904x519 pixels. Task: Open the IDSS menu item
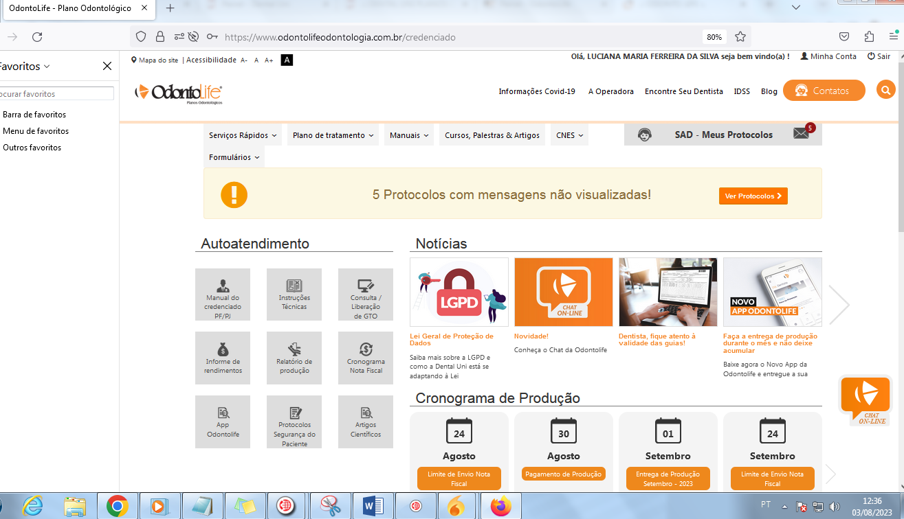coord(742,91)
